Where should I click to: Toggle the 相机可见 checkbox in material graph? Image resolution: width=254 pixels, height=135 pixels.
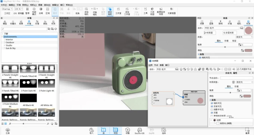pos(212,104)
